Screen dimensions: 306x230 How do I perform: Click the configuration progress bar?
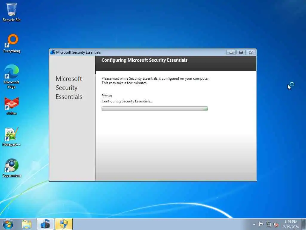coord(154,108)
